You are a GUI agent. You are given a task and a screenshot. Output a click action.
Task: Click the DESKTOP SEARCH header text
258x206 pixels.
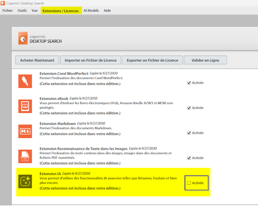point(46,41)
